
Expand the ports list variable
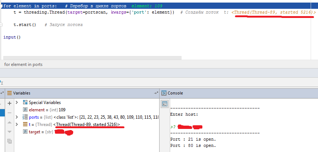click(16, 117)
